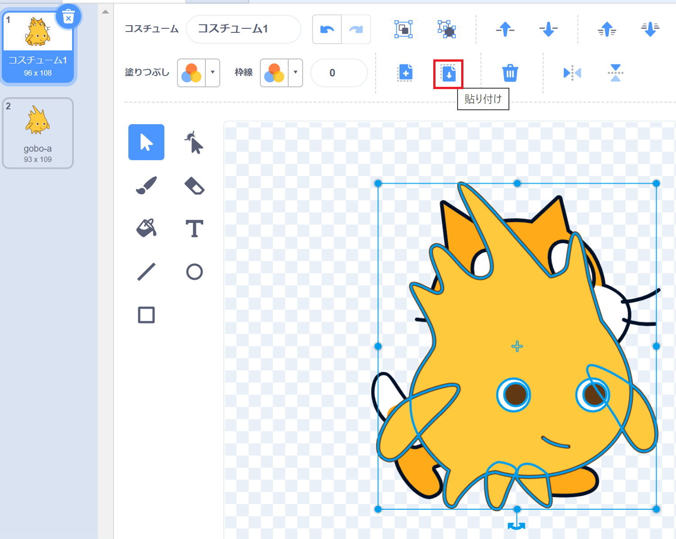Switch to the Reshape tool
The width and height of the screenshot is (676, 539).
tap(193, 142)
